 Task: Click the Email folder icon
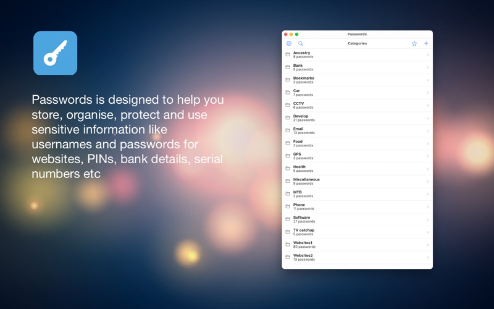[288, 130]
